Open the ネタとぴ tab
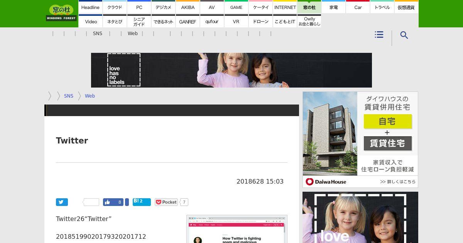Image resolution: width=463 pixels, height=243 pixels. (x=115, y=21)
